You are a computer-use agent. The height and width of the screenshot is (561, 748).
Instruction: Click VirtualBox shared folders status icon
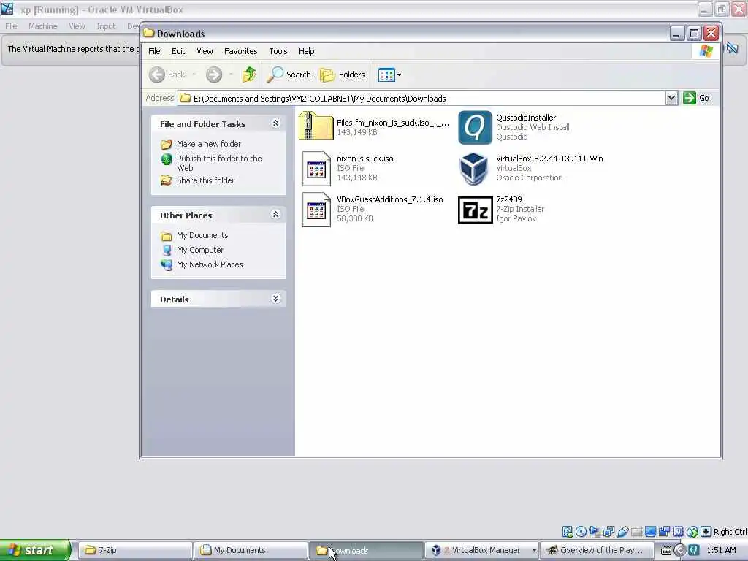click(637, 532)
